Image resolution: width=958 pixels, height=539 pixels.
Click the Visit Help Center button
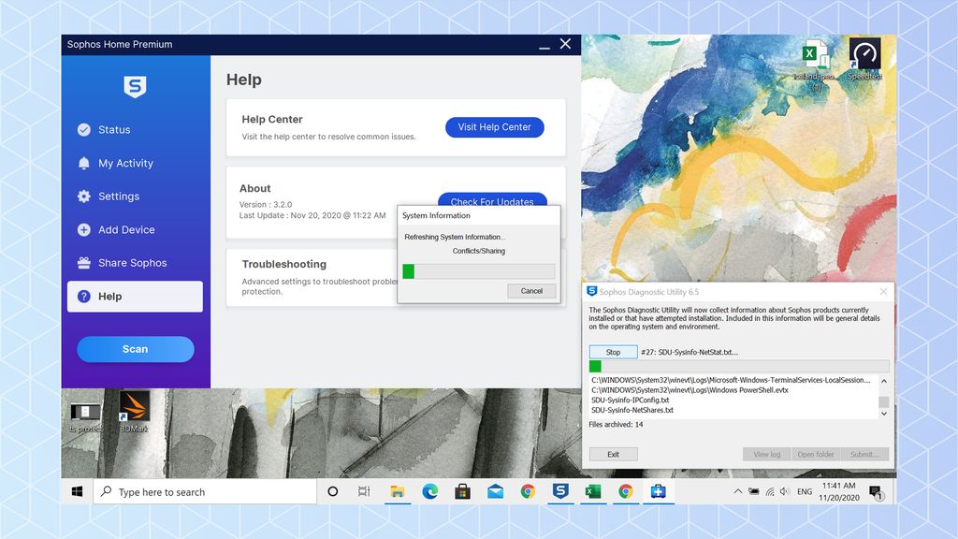coord(494,126)
